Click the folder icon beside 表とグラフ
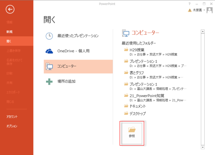 [126, 72]
